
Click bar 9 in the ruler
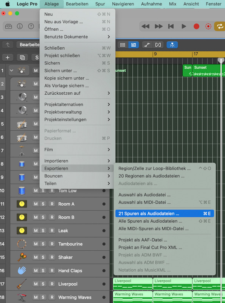155,54
